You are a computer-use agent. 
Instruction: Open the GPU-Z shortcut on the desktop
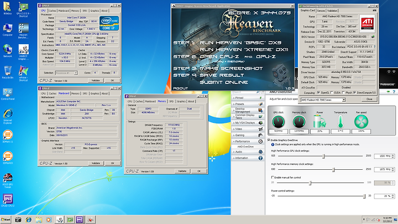click(23, 9)
